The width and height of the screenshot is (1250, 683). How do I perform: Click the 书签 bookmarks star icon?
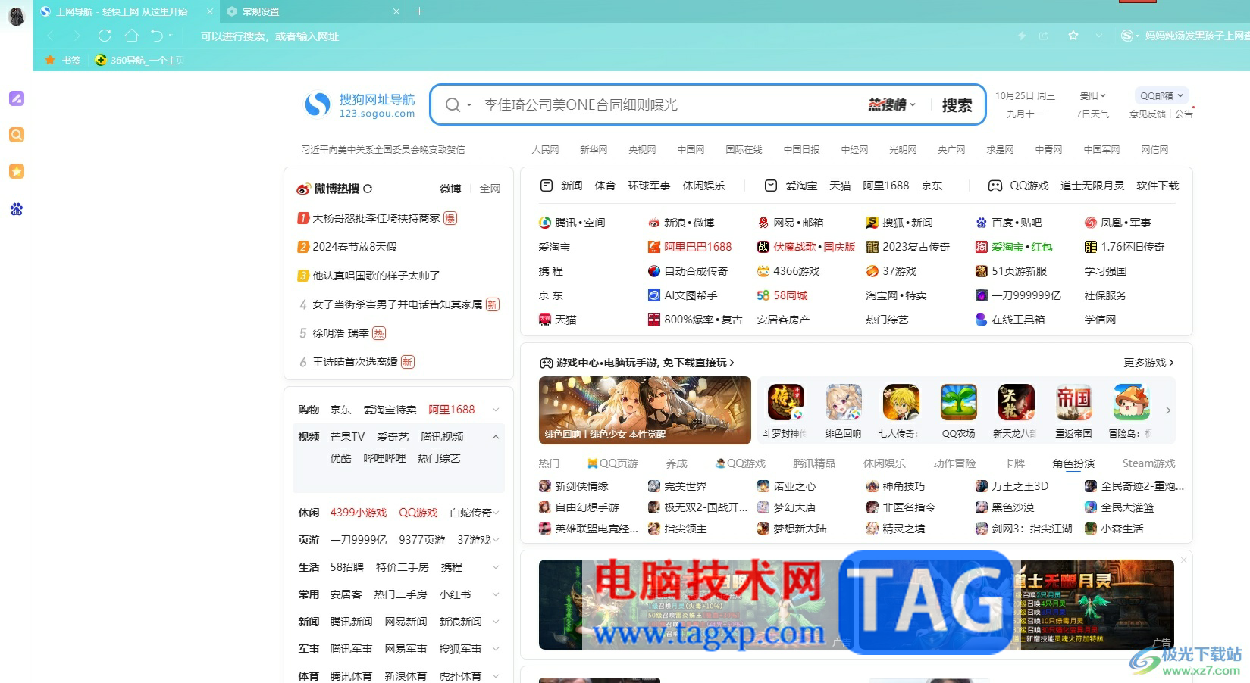50,60
